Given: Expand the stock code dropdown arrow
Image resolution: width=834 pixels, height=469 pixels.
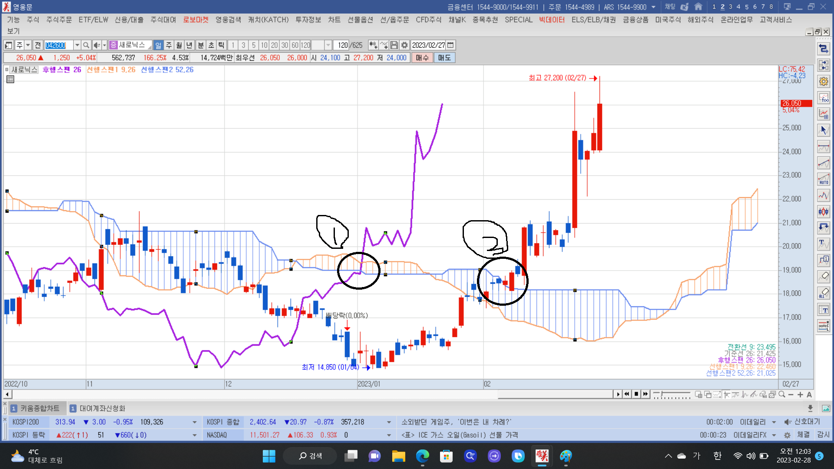Looking at the screenshot, I should click(x=77, y=45).
